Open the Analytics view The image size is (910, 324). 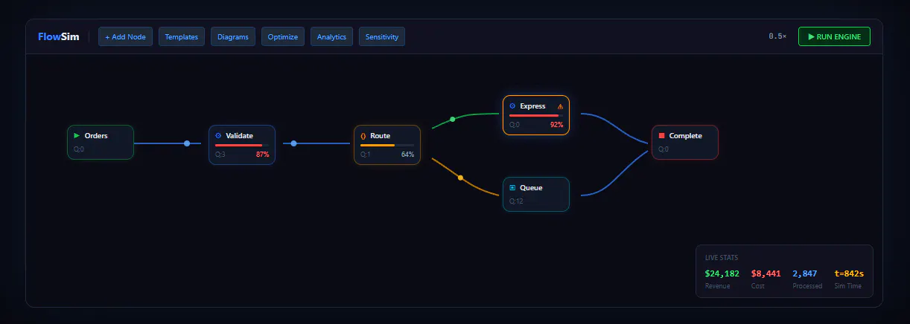point(331,36)
